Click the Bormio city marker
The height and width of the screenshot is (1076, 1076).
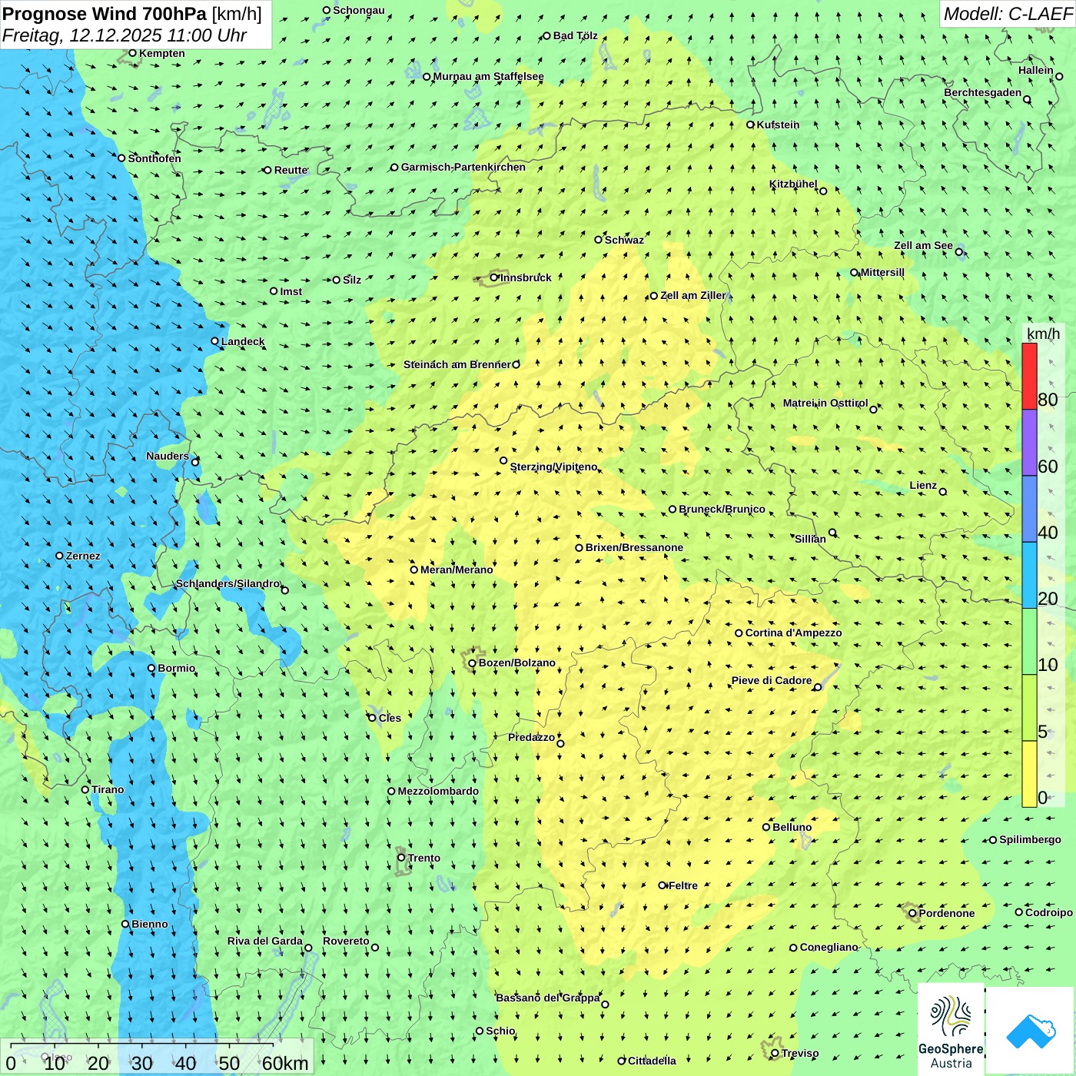click(151, 668)
